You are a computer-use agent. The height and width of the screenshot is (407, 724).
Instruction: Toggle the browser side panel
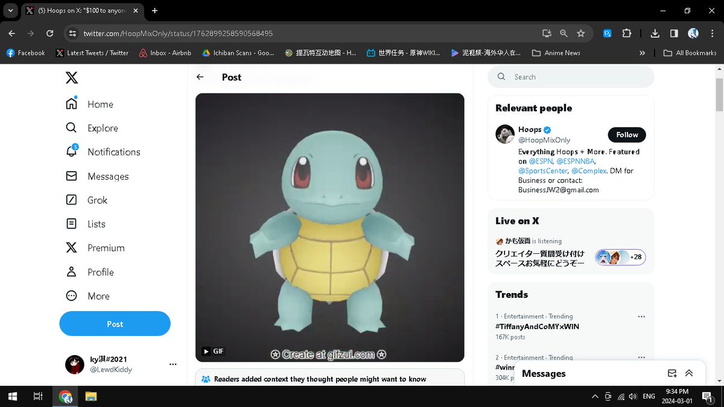674,33
